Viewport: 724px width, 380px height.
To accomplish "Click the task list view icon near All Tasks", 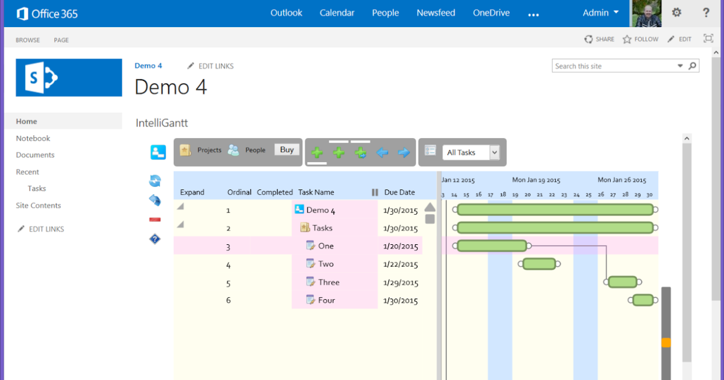I will 430,152.
